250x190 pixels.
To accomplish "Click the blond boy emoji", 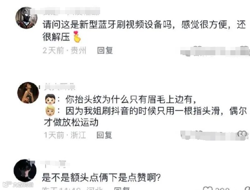I will pyautogui.click(x=50, y=110).
